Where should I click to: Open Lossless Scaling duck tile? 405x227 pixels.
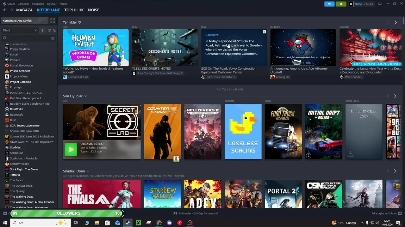pyautogui.click(x=243, y=131)
